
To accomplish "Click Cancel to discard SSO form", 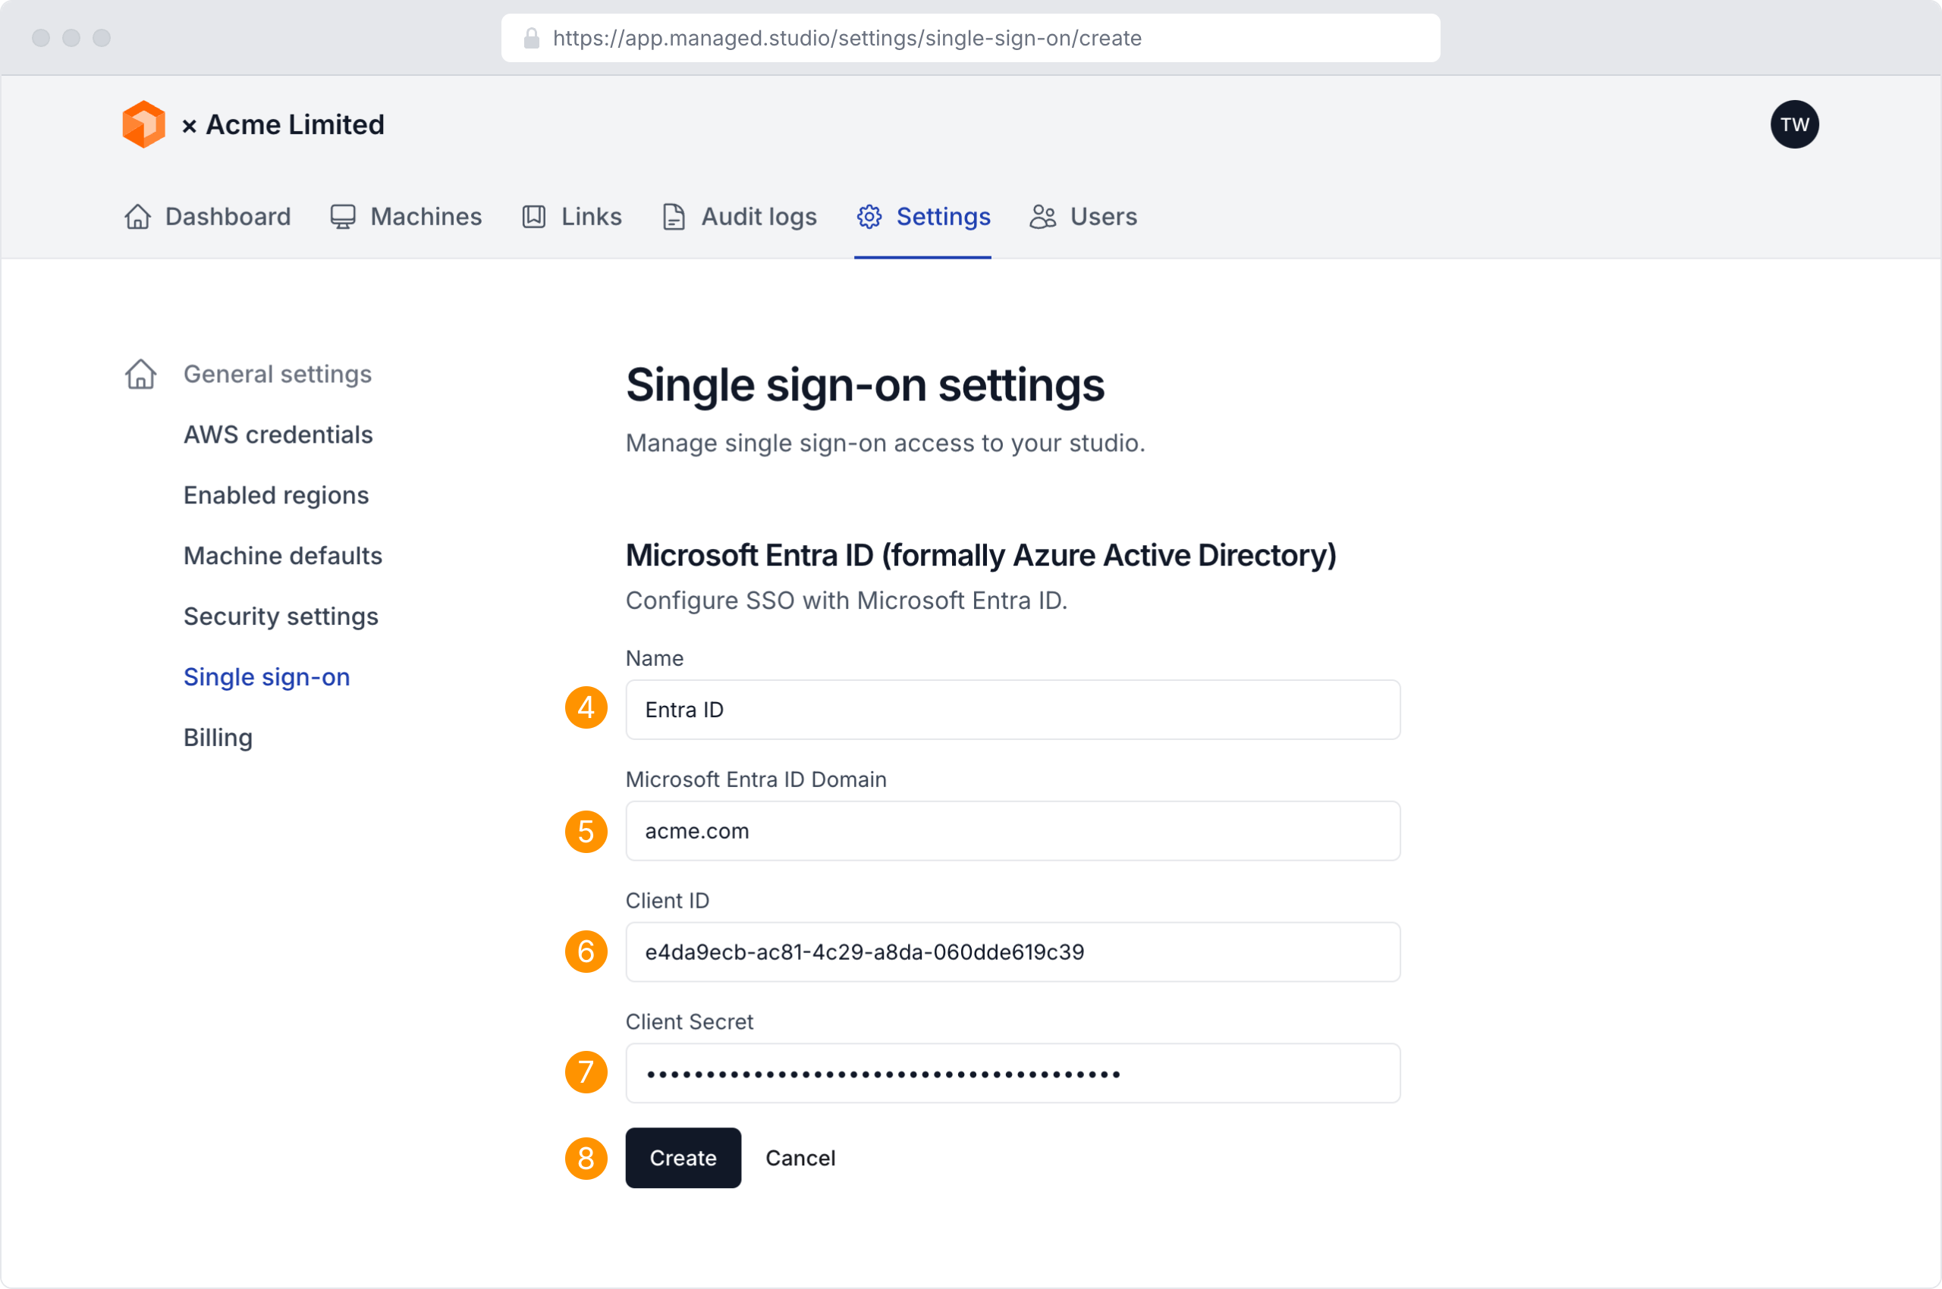I will coord(800,1158).
